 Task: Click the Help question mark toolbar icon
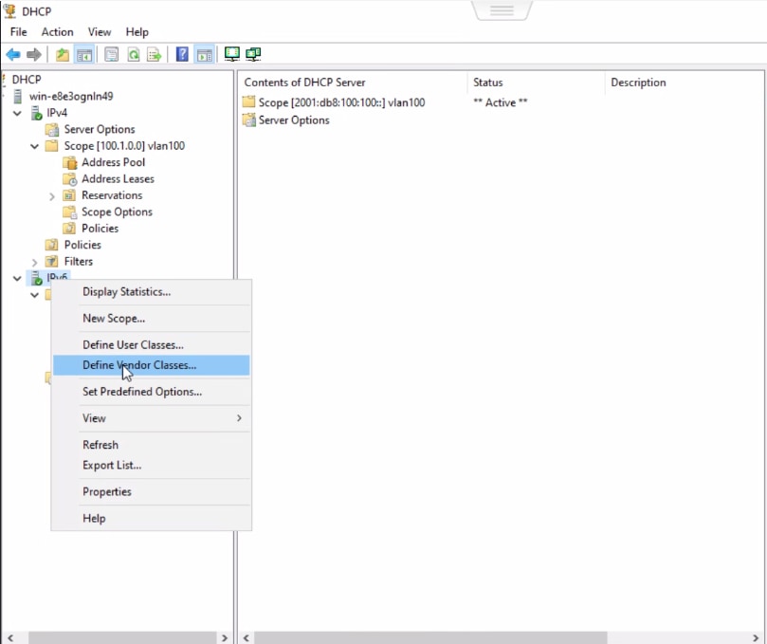pyautogui.click(x=182, y=54)
